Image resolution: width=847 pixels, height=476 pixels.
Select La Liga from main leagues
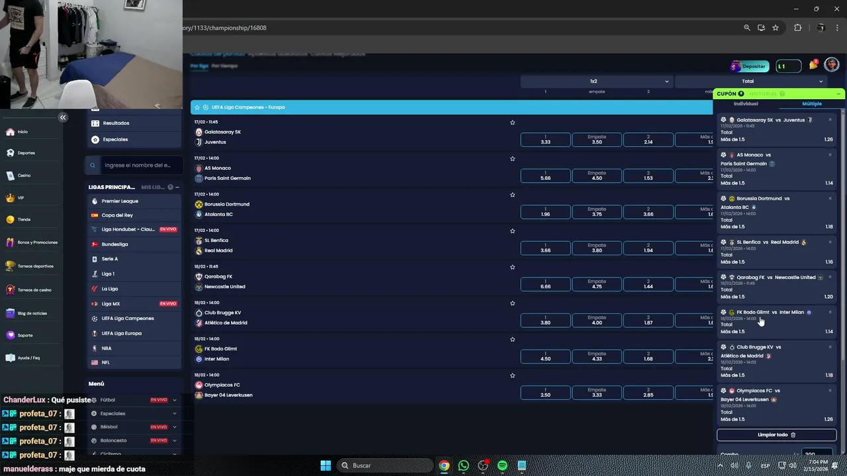134,289
